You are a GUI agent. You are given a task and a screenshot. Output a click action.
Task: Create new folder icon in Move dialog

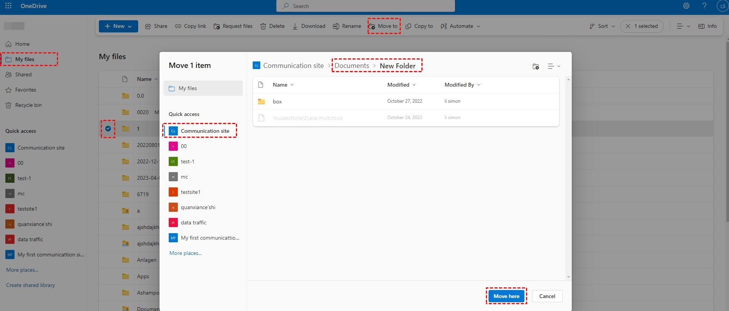click(x=536, y=66)
